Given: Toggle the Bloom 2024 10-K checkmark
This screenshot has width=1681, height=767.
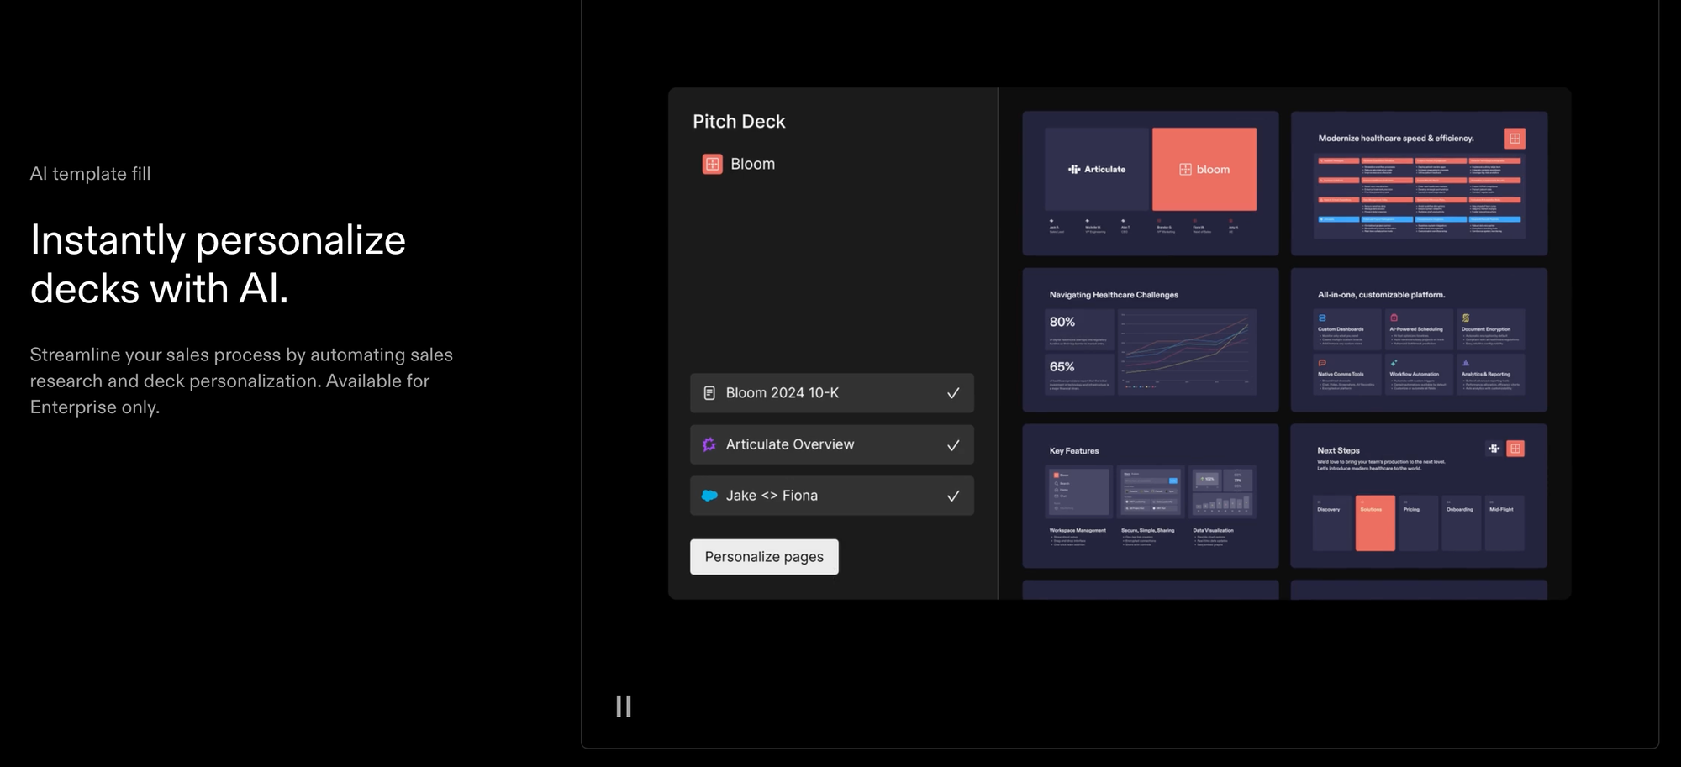Looking at the screenshot, I should pyautogui.click(x=953, y=393).
